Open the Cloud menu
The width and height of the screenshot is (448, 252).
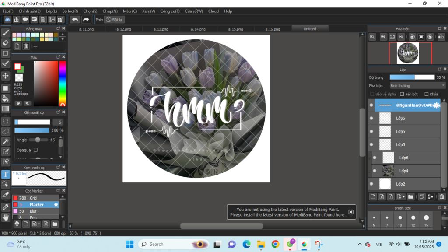click(213, 11)
